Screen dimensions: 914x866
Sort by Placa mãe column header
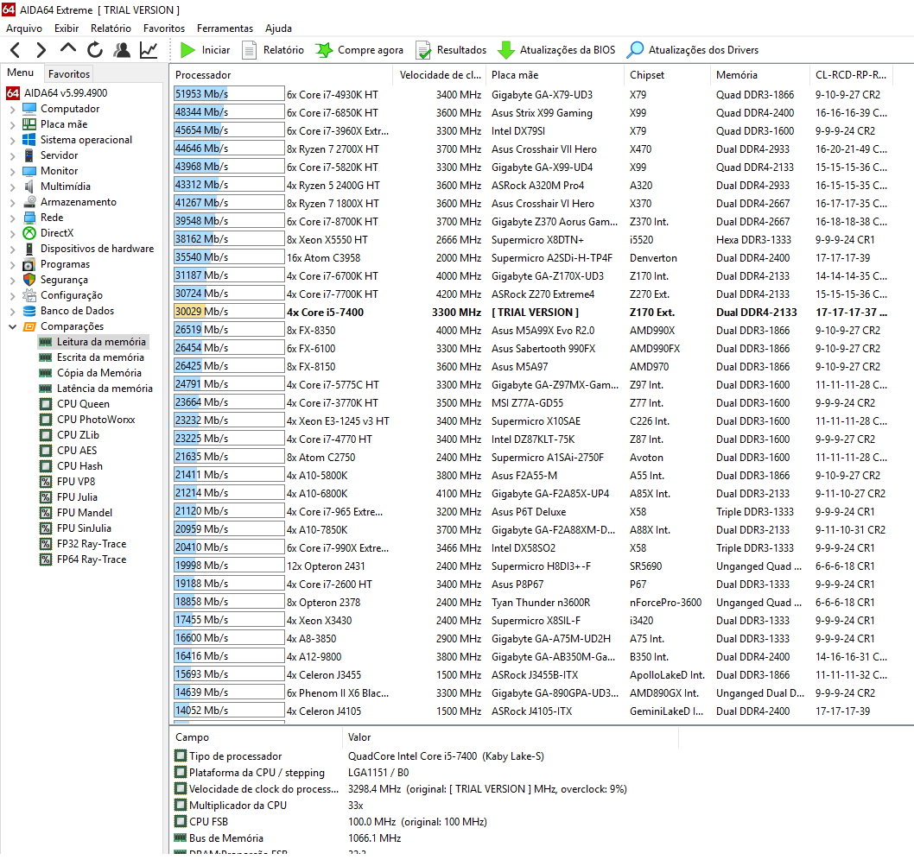555,75
